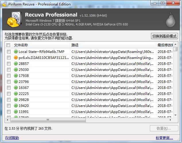Click green status icon beside file 28857

click(x=16, y=63)
